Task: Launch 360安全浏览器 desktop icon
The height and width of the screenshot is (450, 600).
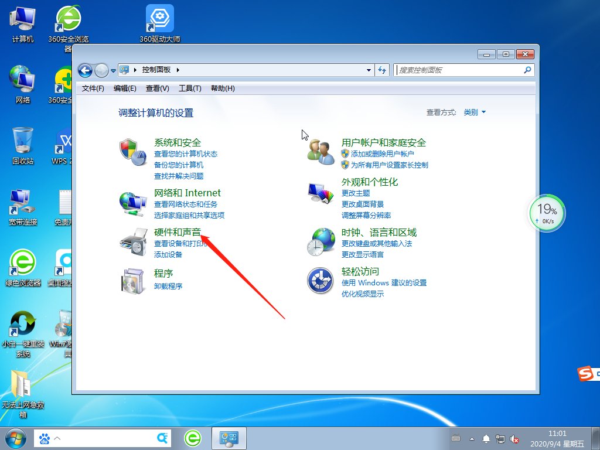Action: click(x=69, y=16)
